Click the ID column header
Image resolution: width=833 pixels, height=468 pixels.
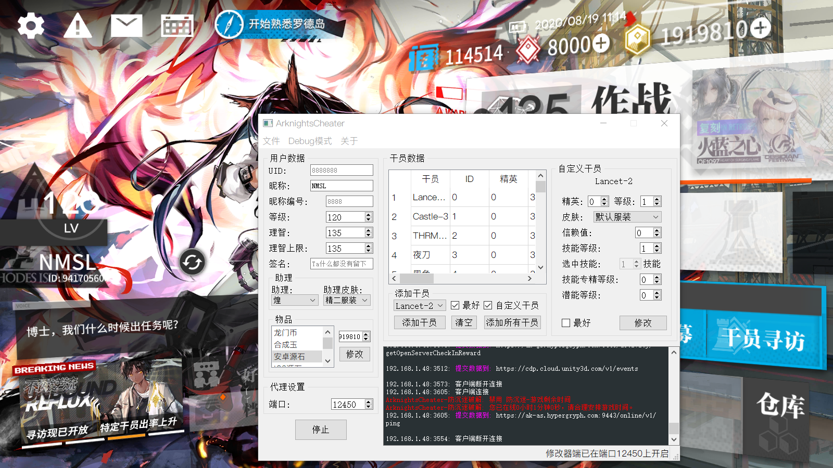pos(470,179)
